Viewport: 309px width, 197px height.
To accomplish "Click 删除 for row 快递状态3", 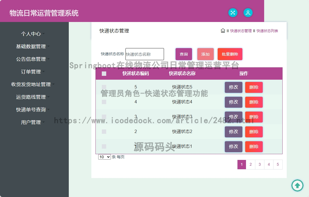I will pyautogui.click(x=254, y=117).
